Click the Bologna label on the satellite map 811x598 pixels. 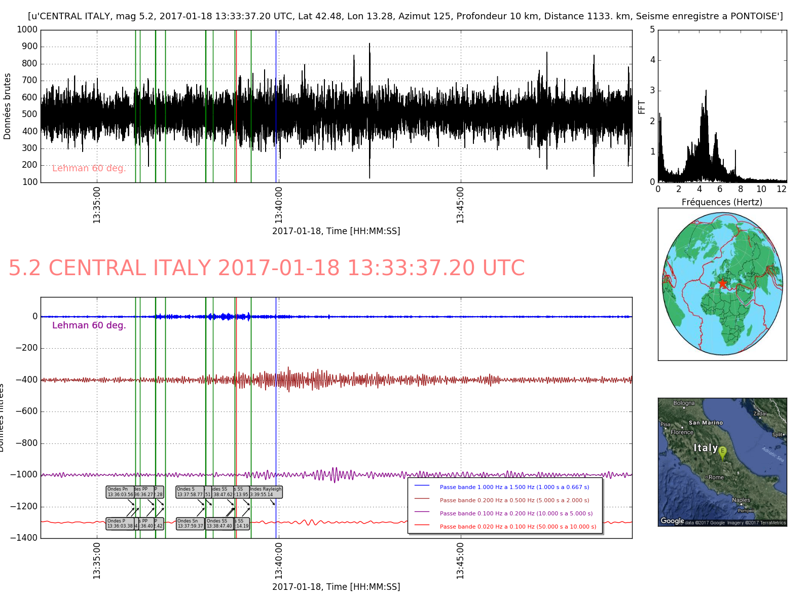(x=684, y=403)
